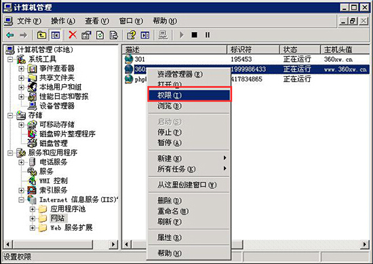373x264 pixels.
Task: Collapse the 存储 tree node
Action: coord(10,115)
